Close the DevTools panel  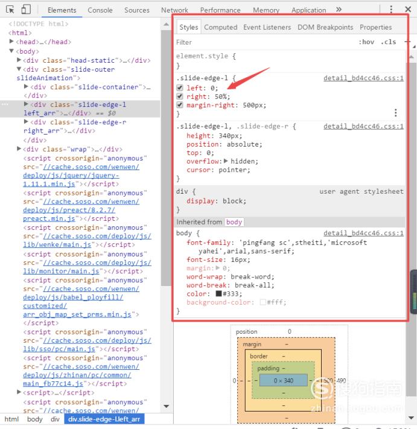[x=408, y=10]
